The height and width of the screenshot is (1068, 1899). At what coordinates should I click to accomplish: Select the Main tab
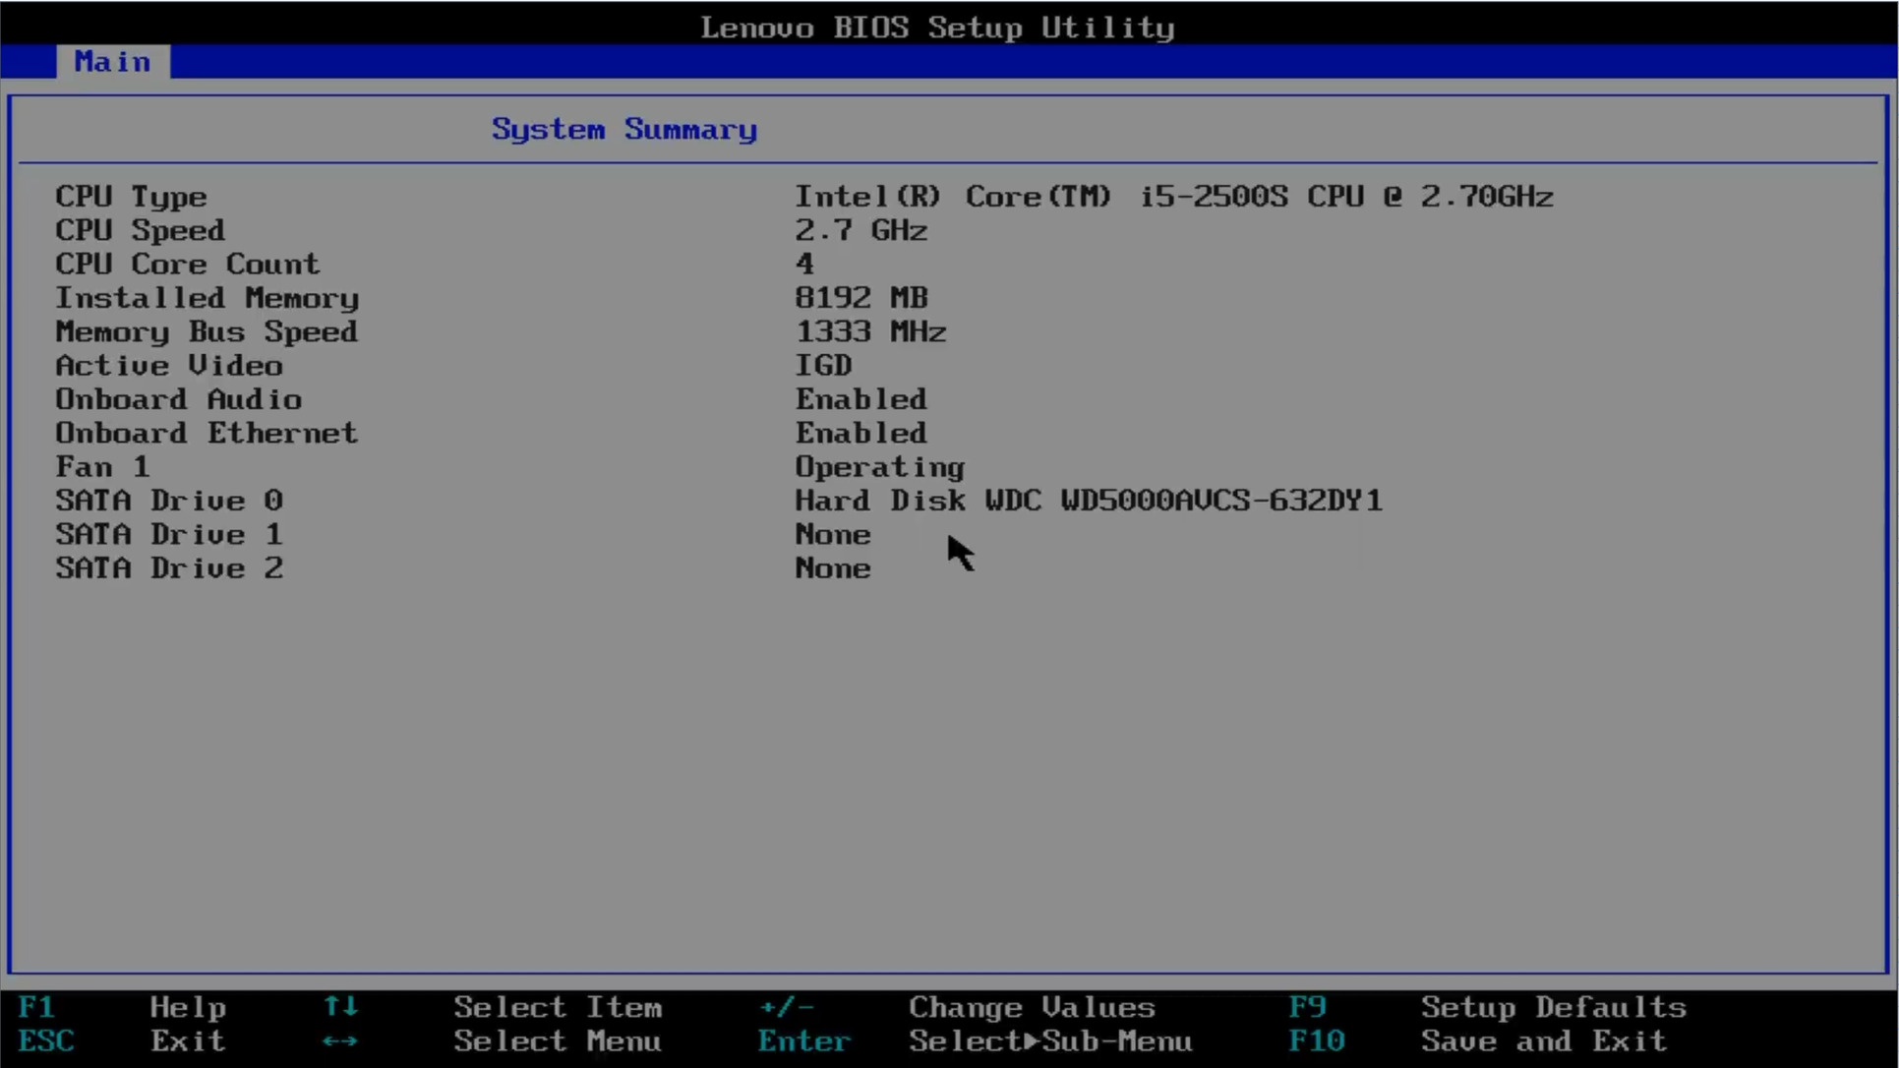[112, 62]
